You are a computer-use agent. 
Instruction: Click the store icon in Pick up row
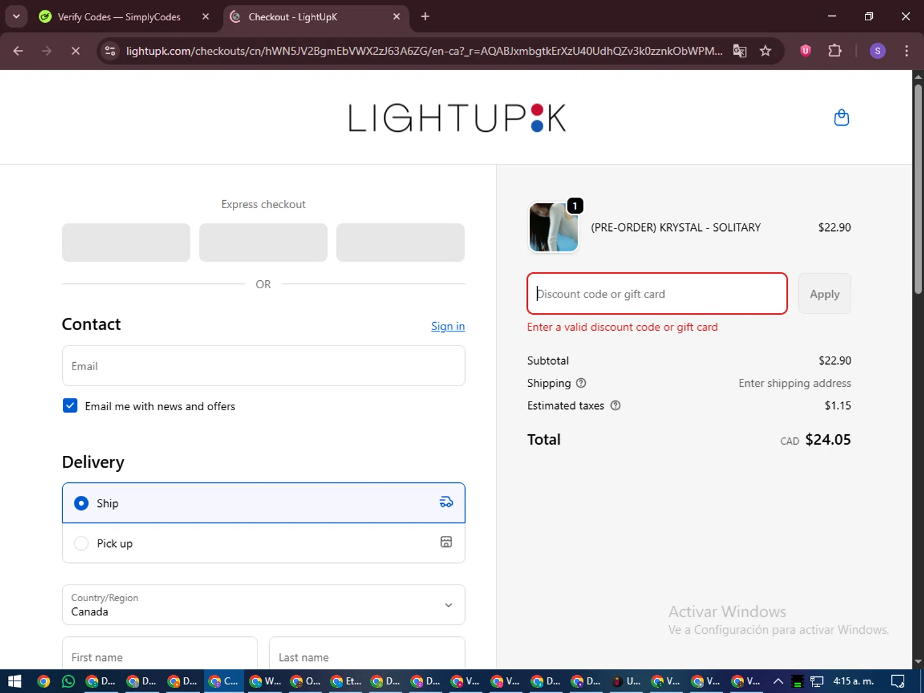447,542
